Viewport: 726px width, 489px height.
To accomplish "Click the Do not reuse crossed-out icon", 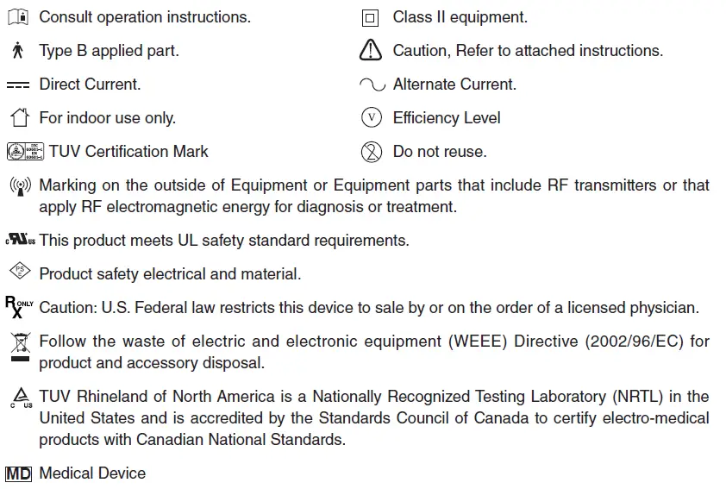I will [371, 152].
